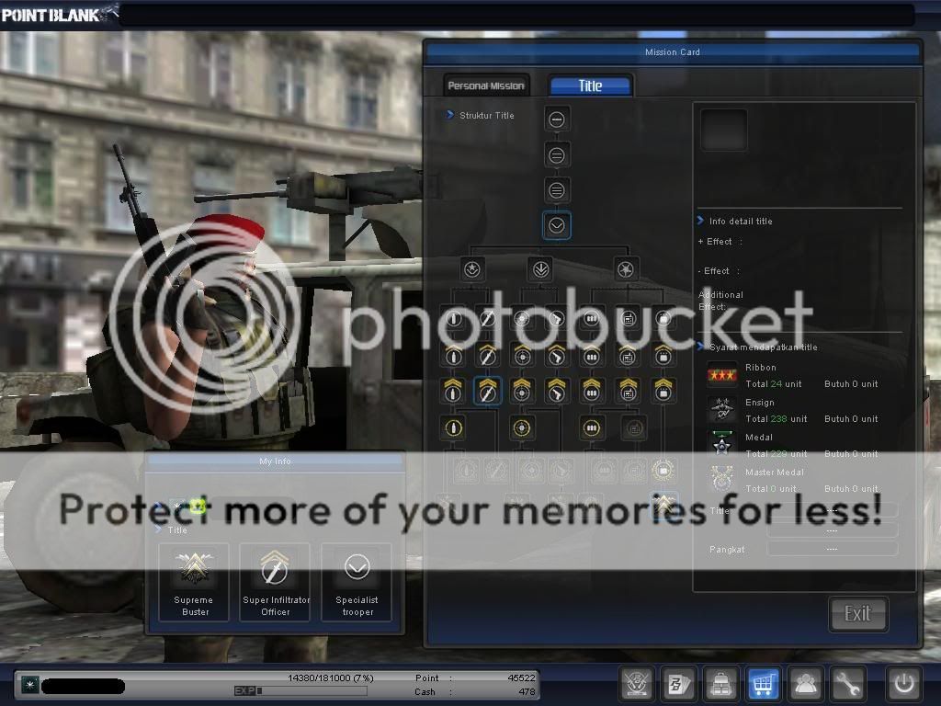Click the Ensign requirement icon

[x=722, y=410]
